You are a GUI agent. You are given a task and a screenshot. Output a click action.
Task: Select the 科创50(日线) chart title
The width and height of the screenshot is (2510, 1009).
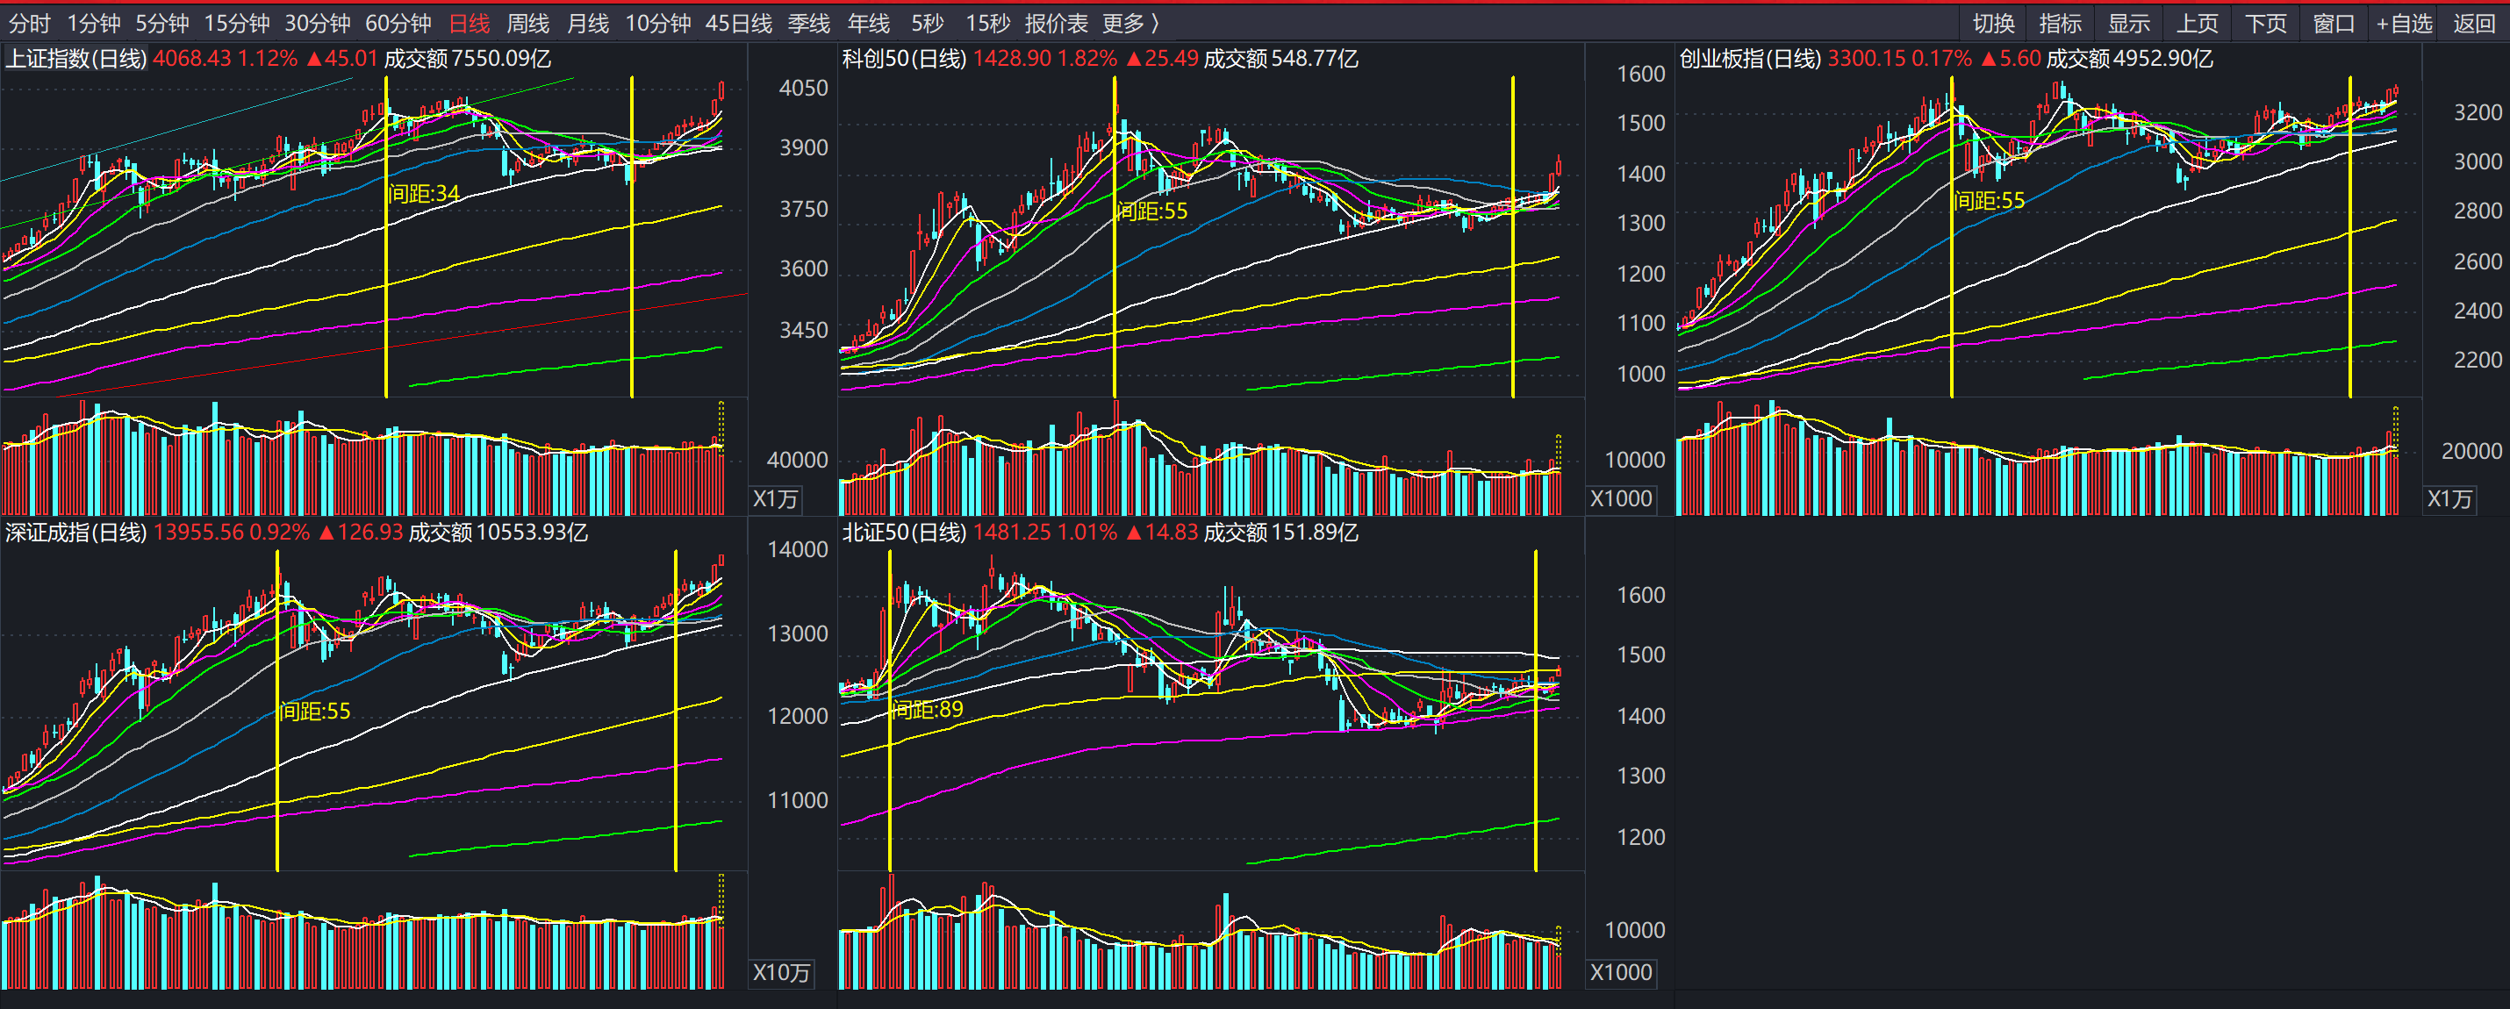(x=903, y=60)
